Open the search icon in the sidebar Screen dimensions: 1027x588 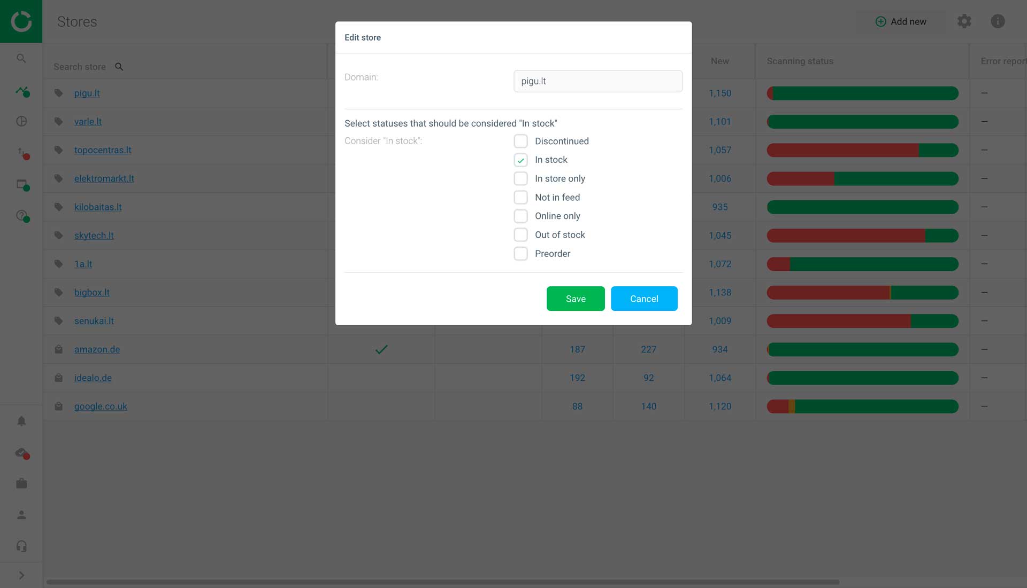21,58
